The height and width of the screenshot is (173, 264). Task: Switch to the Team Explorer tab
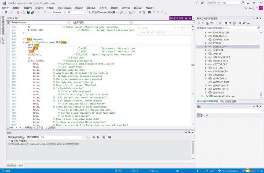[x=228, y=101]
